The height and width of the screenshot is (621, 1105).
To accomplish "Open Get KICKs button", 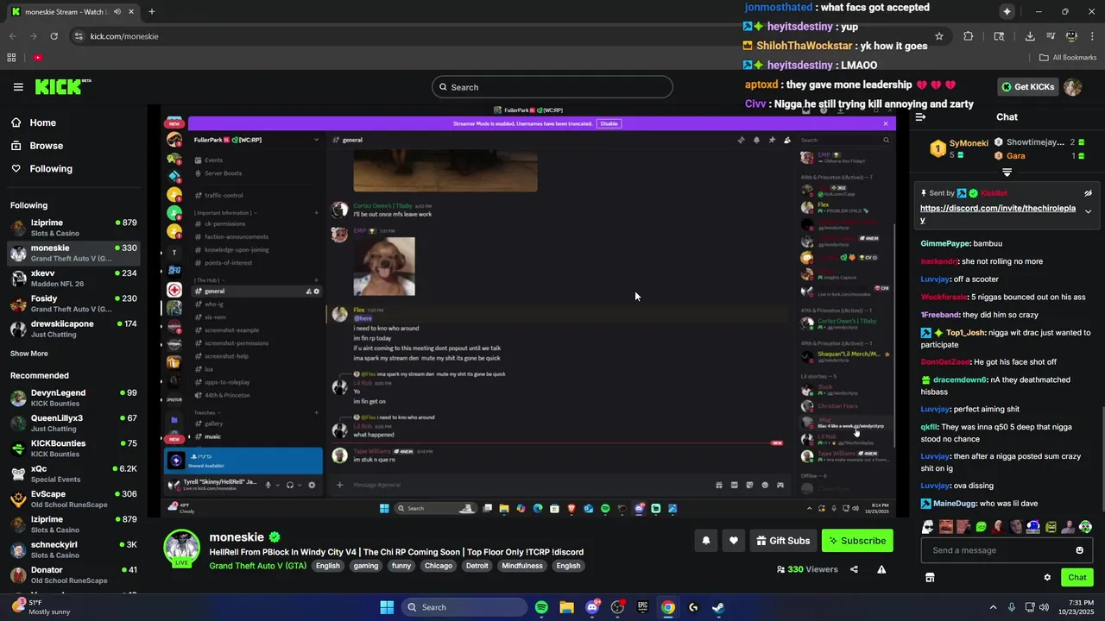I will click(1027, 87).
